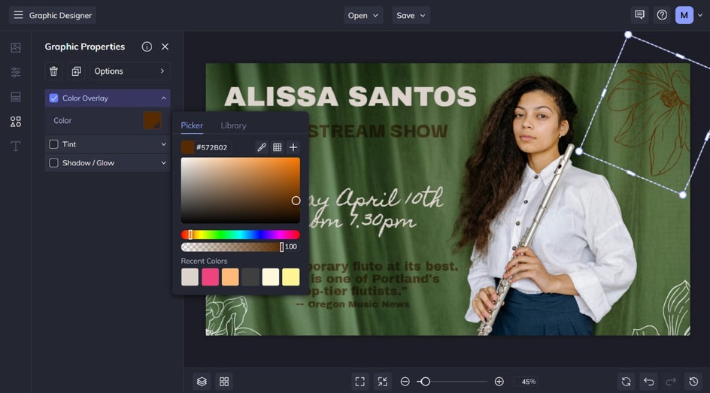Click the brown Color swatch in Color Overlay
710x393 pixels.
[152, 121]
